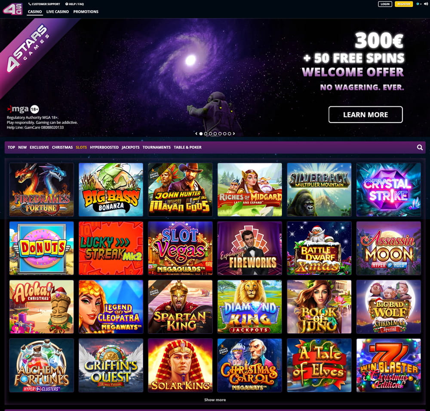Open the Donuts slot thumbnail
Image resolution: width=430 pixels, height=411 pixels.
pos(41,248)
